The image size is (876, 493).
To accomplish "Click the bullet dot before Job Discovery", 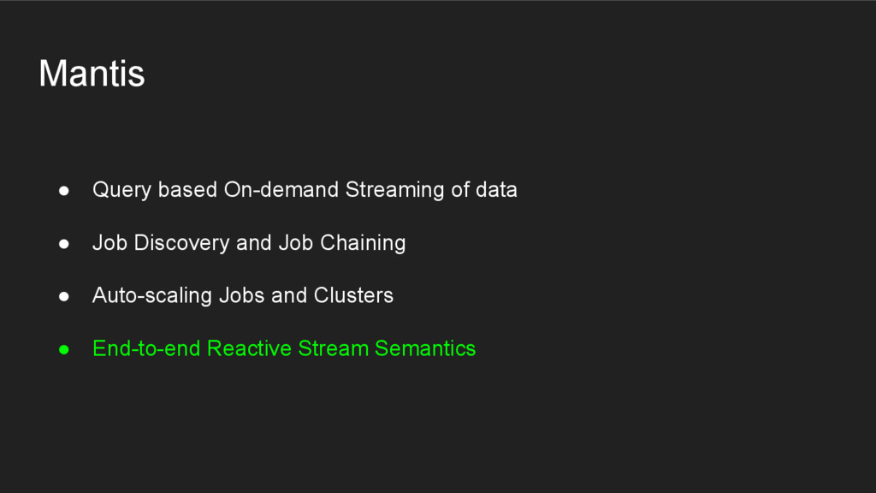I will tap(63, 243).
